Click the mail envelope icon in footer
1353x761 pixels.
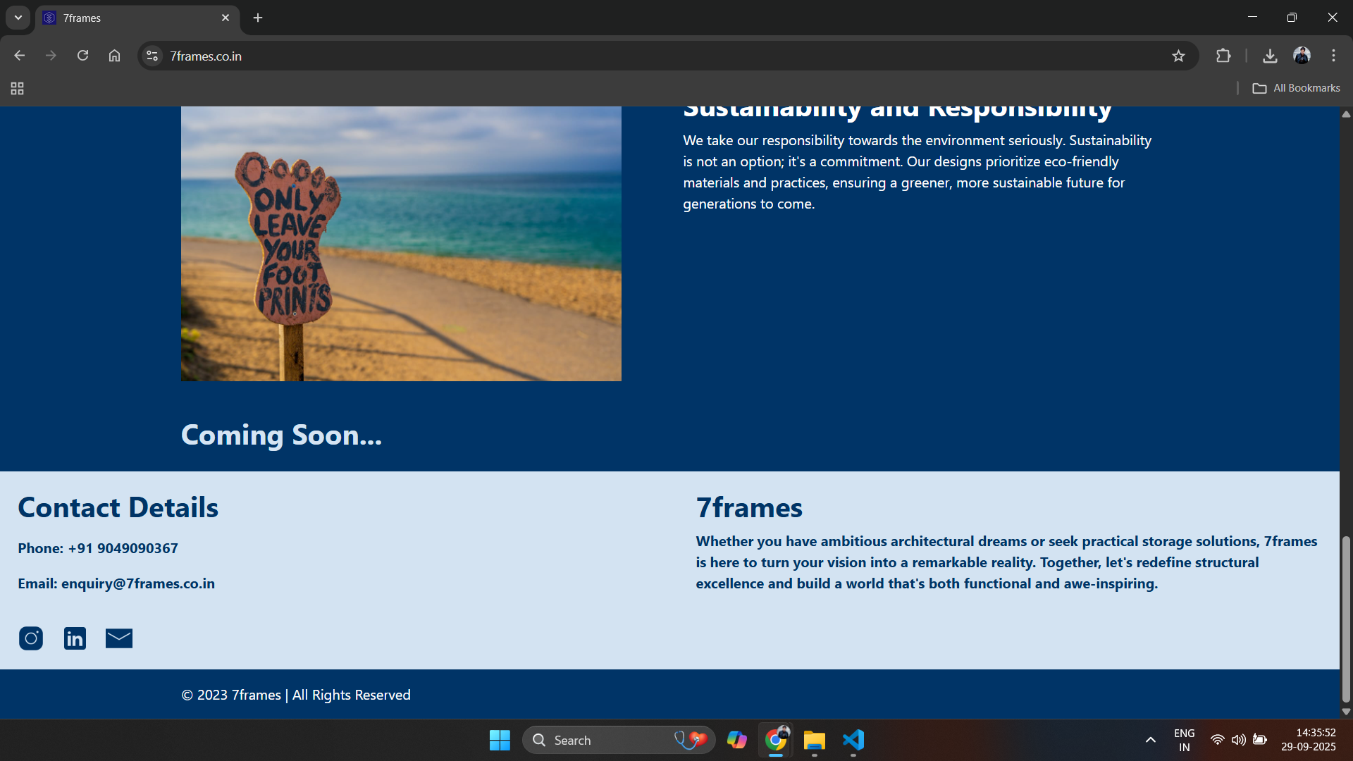point(119,638)
